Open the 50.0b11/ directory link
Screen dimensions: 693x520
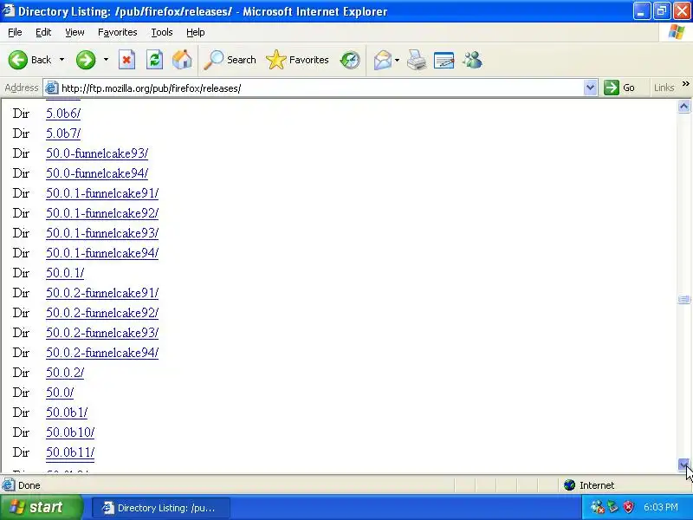(70, 452)
